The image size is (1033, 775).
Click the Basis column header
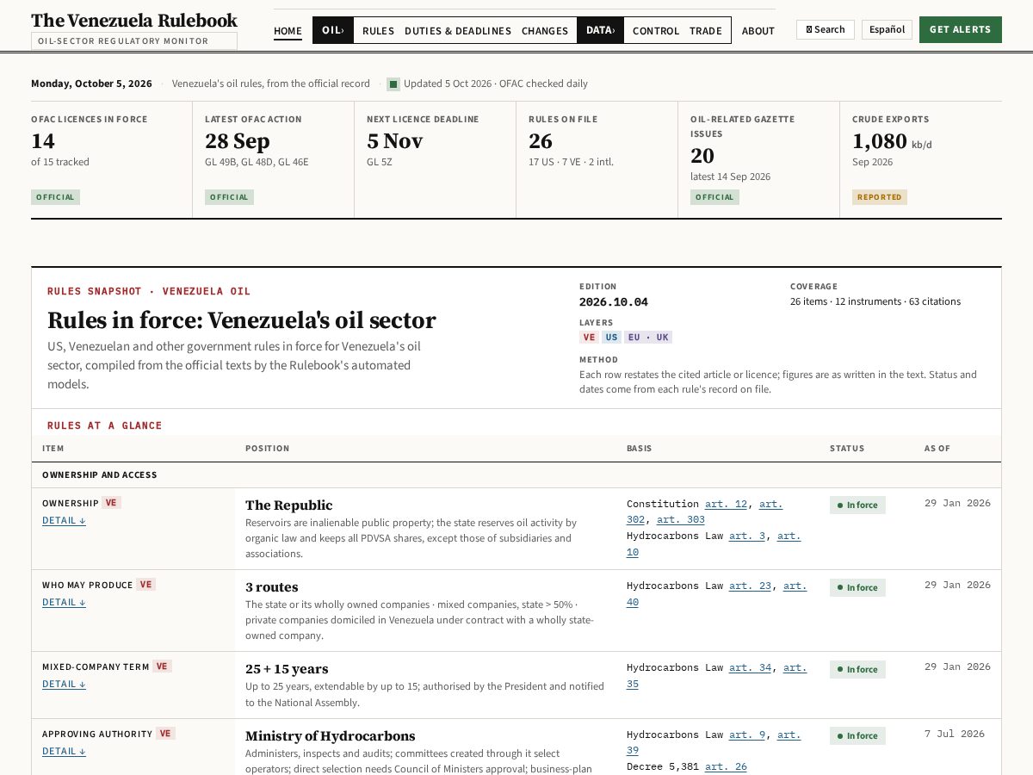(x=639, y=449)
